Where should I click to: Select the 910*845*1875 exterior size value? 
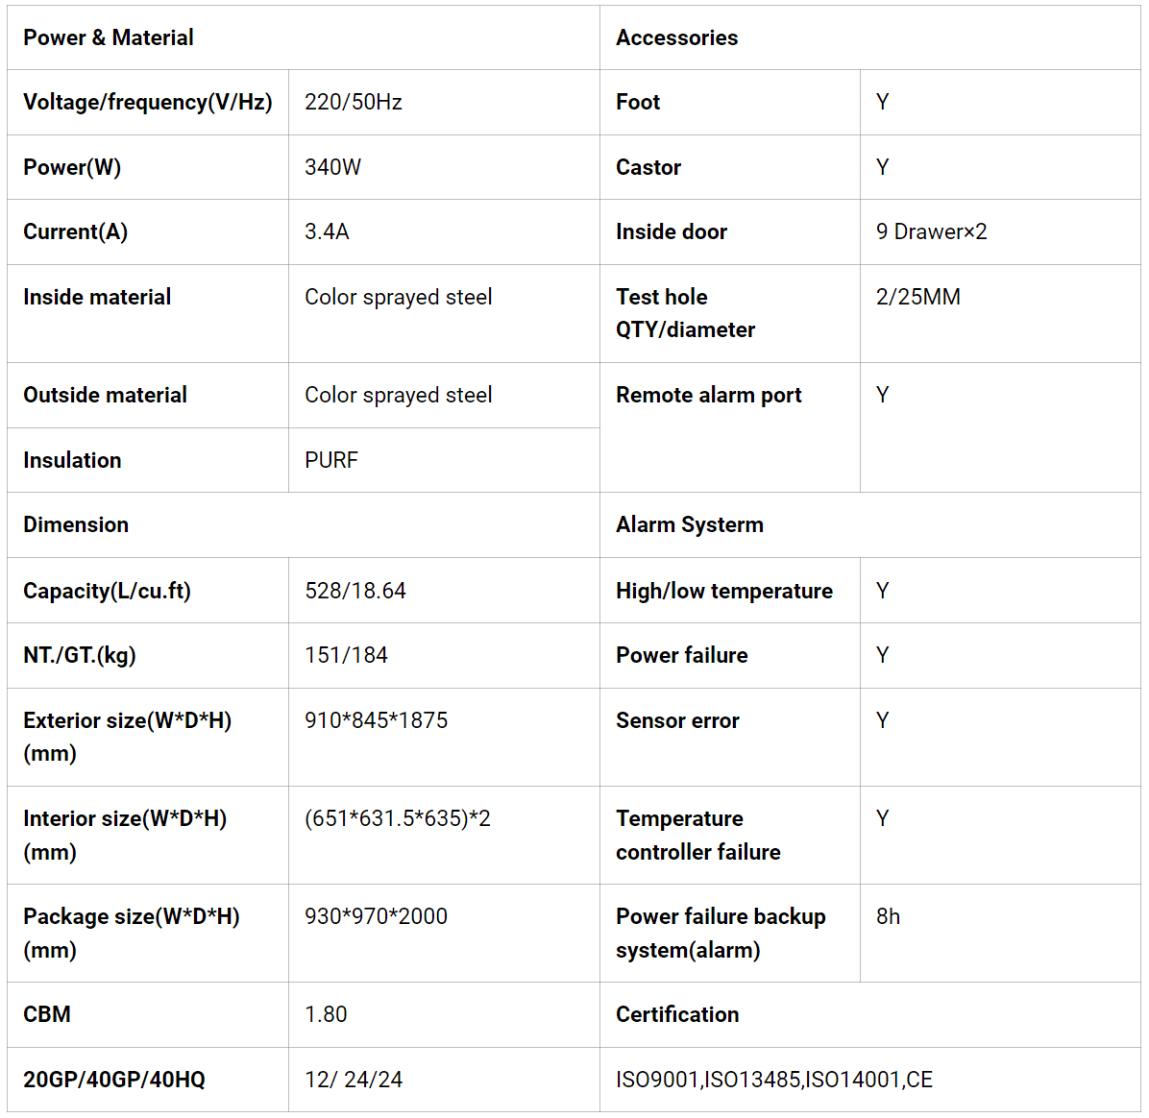pos(377,720)
